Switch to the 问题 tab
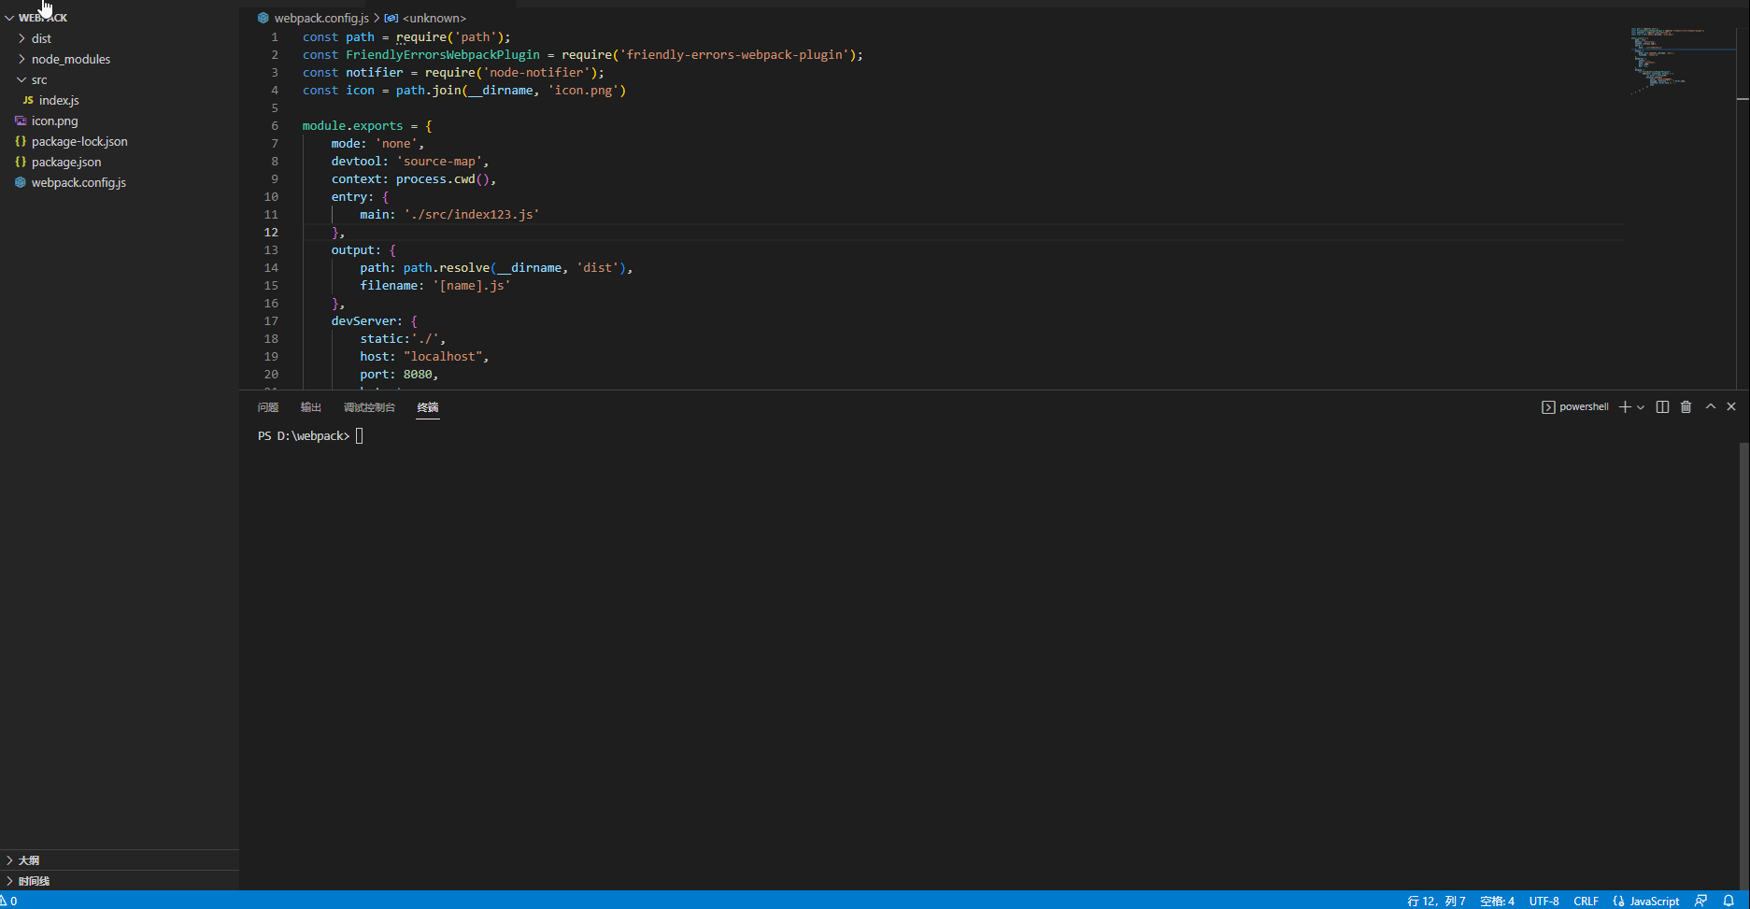This screenshot has width=1750, height=909. point(268,406)
